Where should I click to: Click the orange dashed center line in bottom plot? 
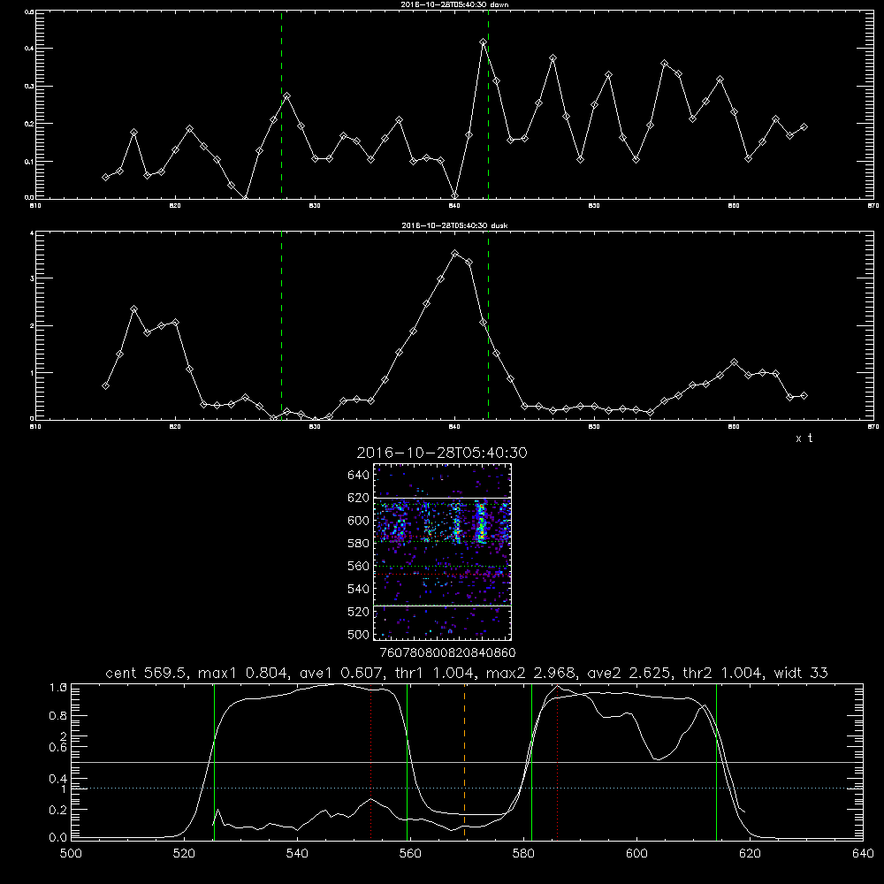465,761
